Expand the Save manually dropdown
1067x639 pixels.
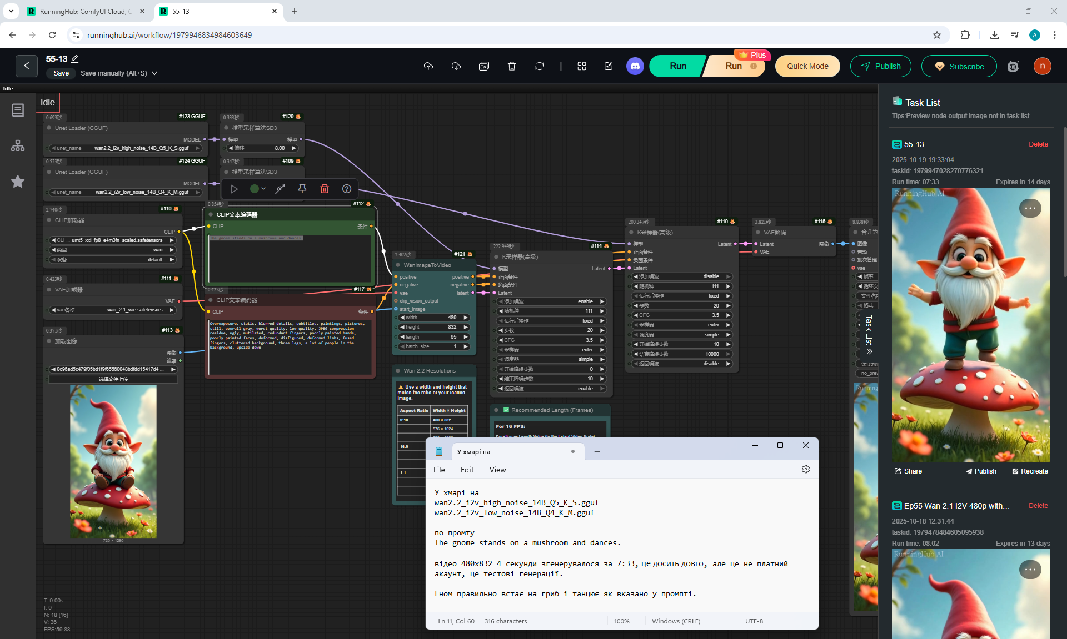pos(154,73)
